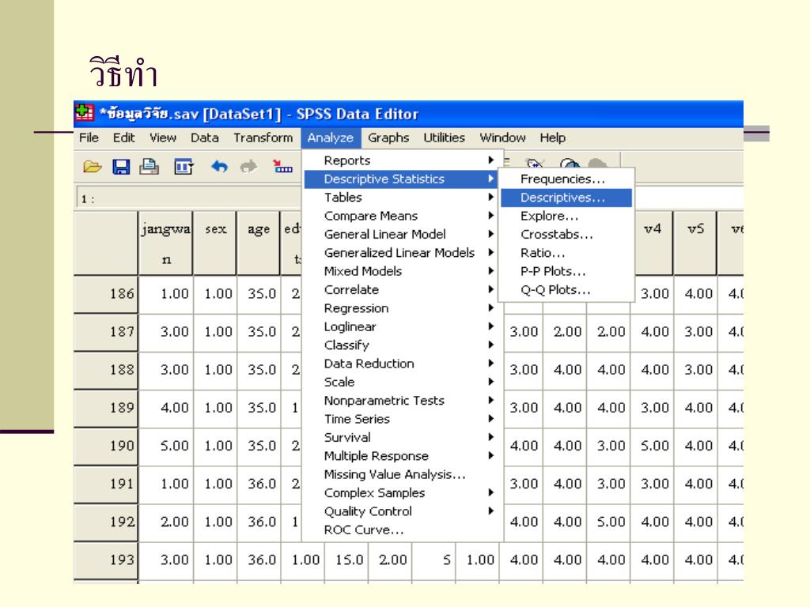Image resolution: width=810 pixels, height=607 pixels.
Task: Select the highlighted Descriptive Statistics entry
Action: pyautogui.click(x=400, y=179)
